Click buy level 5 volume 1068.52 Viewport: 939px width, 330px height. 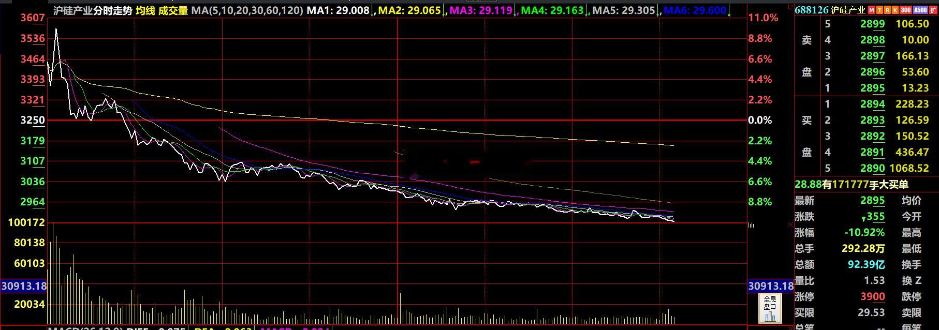point(909,168)
